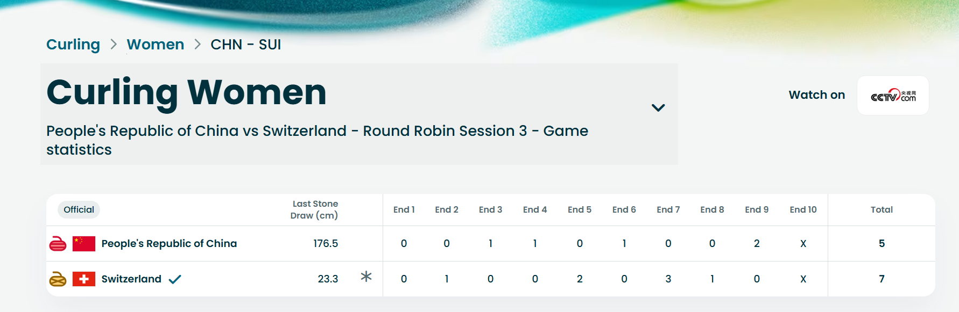Screen dimensions: 959x312
Task: Click the Switzerland flag icon
Action: [84, 279]
